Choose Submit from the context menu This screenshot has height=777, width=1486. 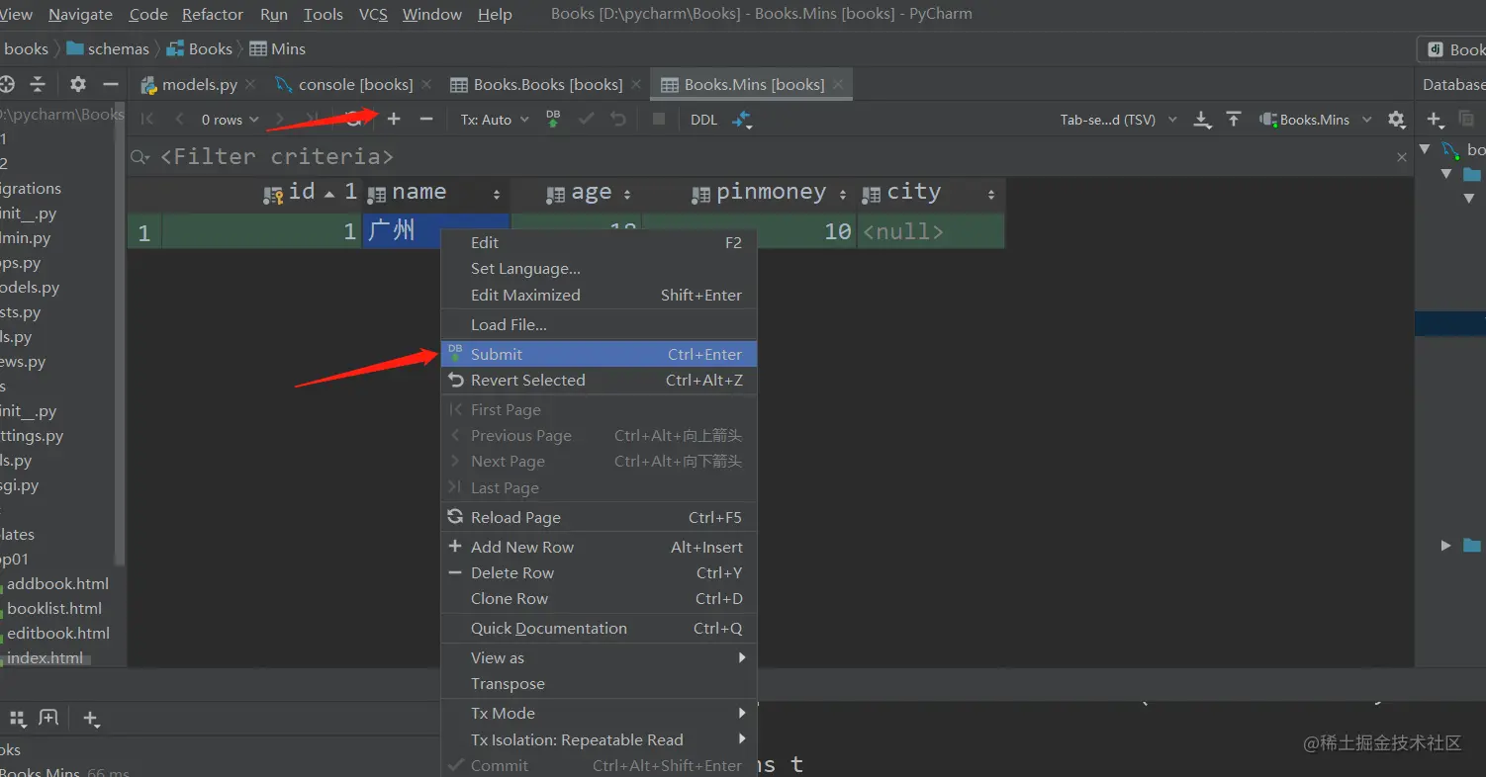[x=599, y=354]
